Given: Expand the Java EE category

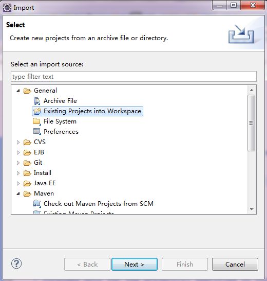Looking at the screenshot, I should click(18, 184).
